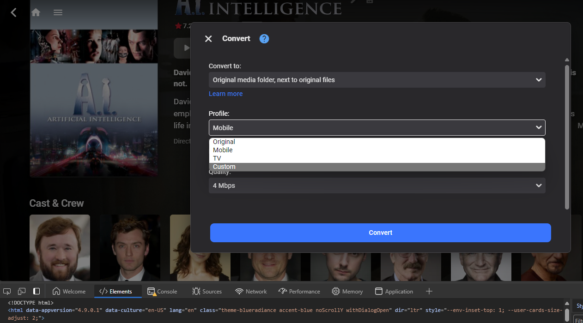Collapse the Profile dropdown showing Mobile
583x323 pixels.
(377, 127)
